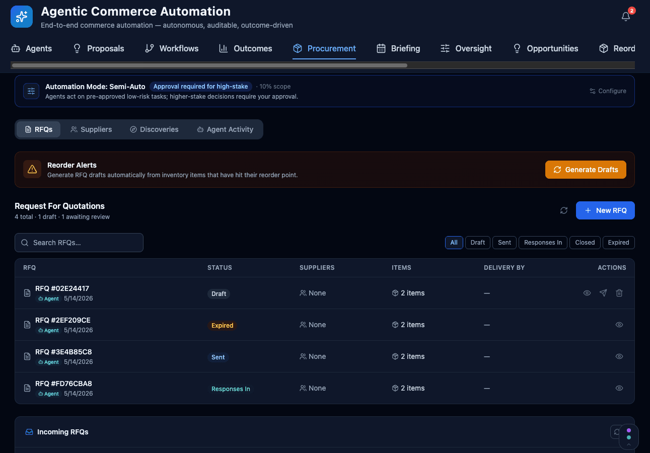The width and height of the screenshot is (650, 453).
Task: Click suppliers icon in RFQ #02E24417 row
Action: pyautogui.click(x=303, y=293)
